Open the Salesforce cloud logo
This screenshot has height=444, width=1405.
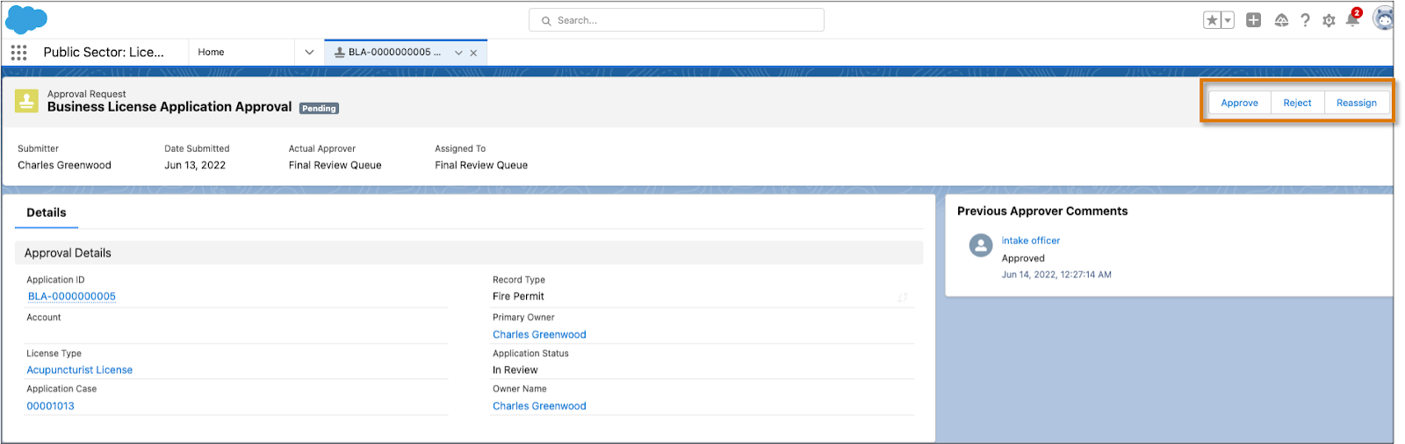click(x=26, y=19)
